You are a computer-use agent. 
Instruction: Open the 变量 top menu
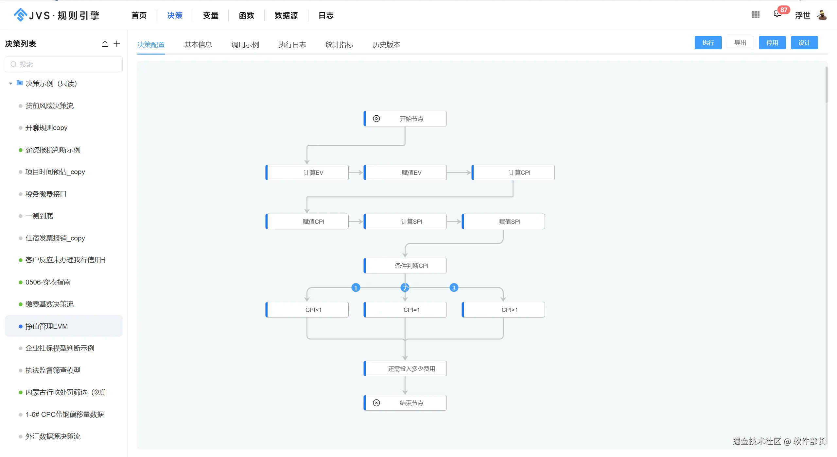coord(210,15)
